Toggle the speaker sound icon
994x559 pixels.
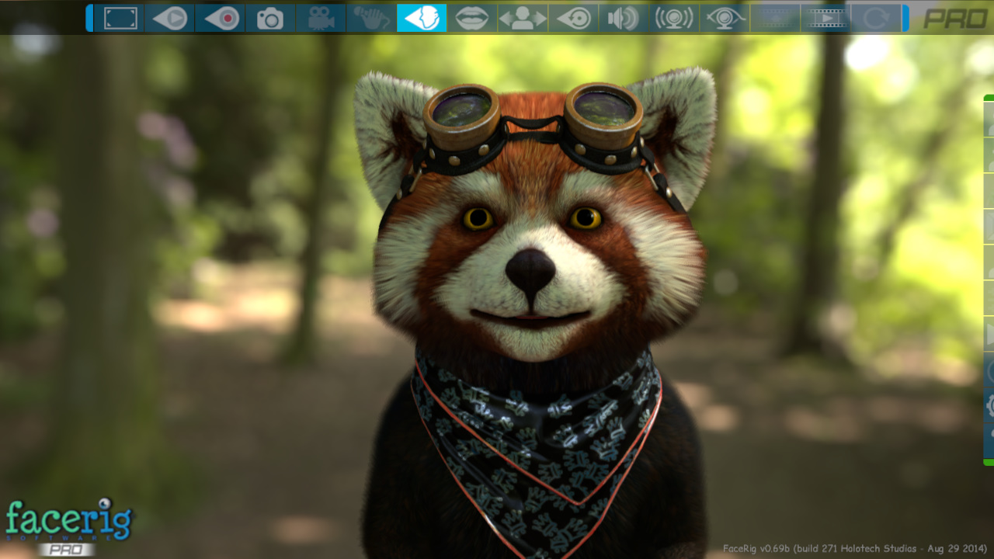coord(624,18)
